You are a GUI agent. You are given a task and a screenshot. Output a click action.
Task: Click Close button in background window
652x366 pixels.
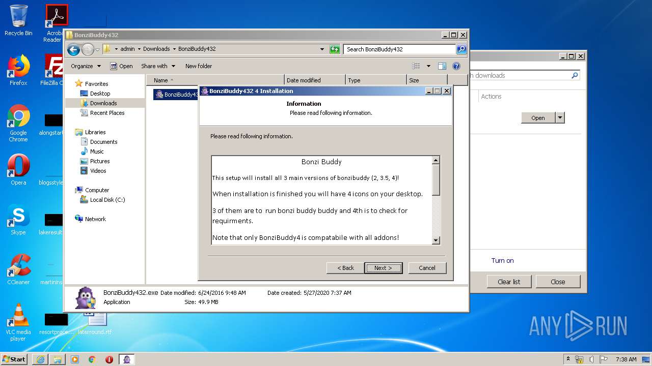(557, 282)
